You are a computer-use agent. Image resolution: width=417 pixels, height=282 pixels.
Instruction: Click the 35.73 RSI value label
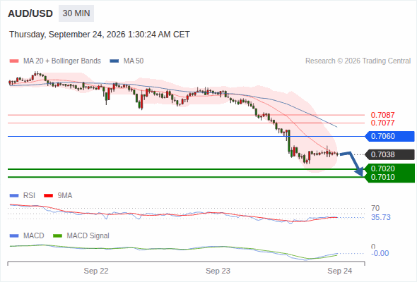[x=381, y=218]
